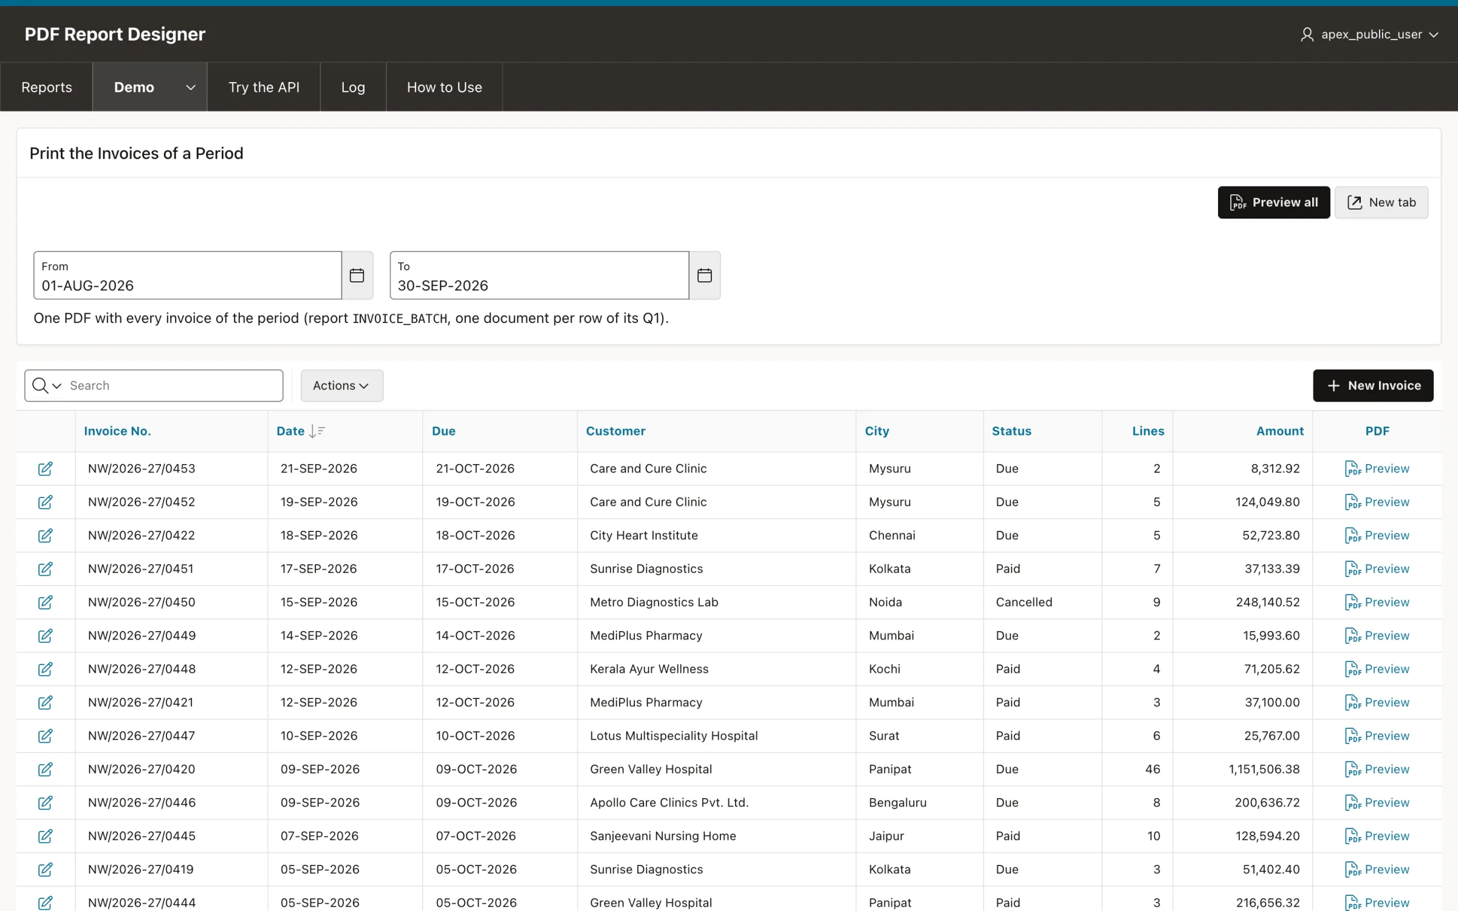Edit invoice NW/2026-27/0445 via pencil icon

45,836
